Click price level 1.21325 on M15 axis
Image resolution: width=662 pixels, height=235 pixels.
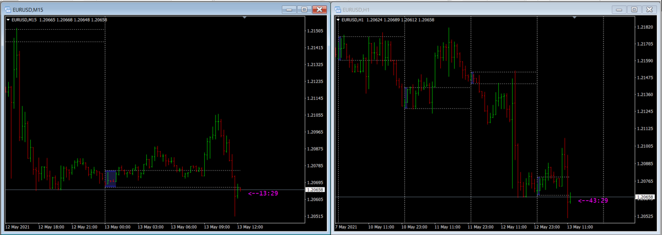coord(316,65)
